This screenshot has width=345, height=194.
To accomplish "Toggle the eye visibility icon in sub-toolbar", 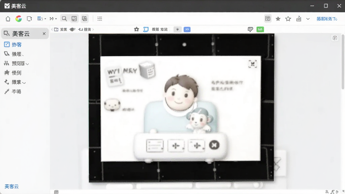I will (72, 29).
